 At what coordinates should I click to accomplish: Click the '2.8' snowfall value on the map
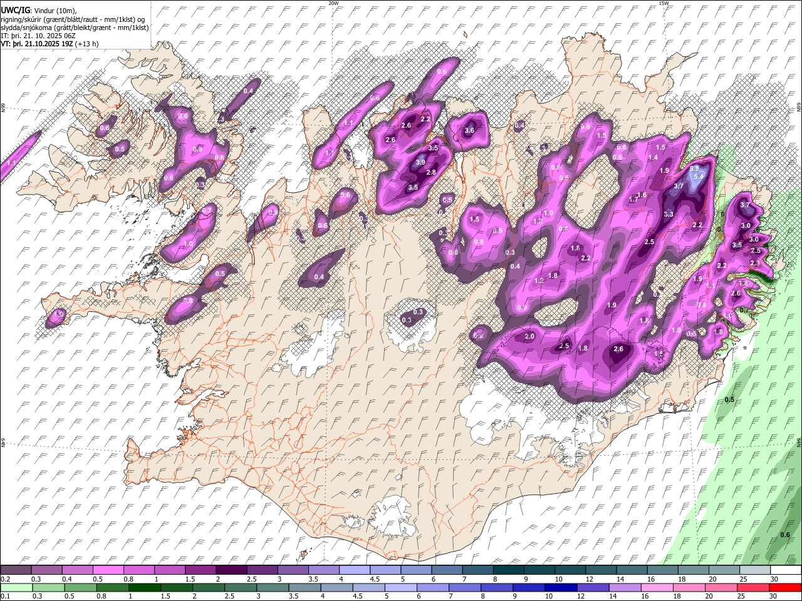pos(431,172)
